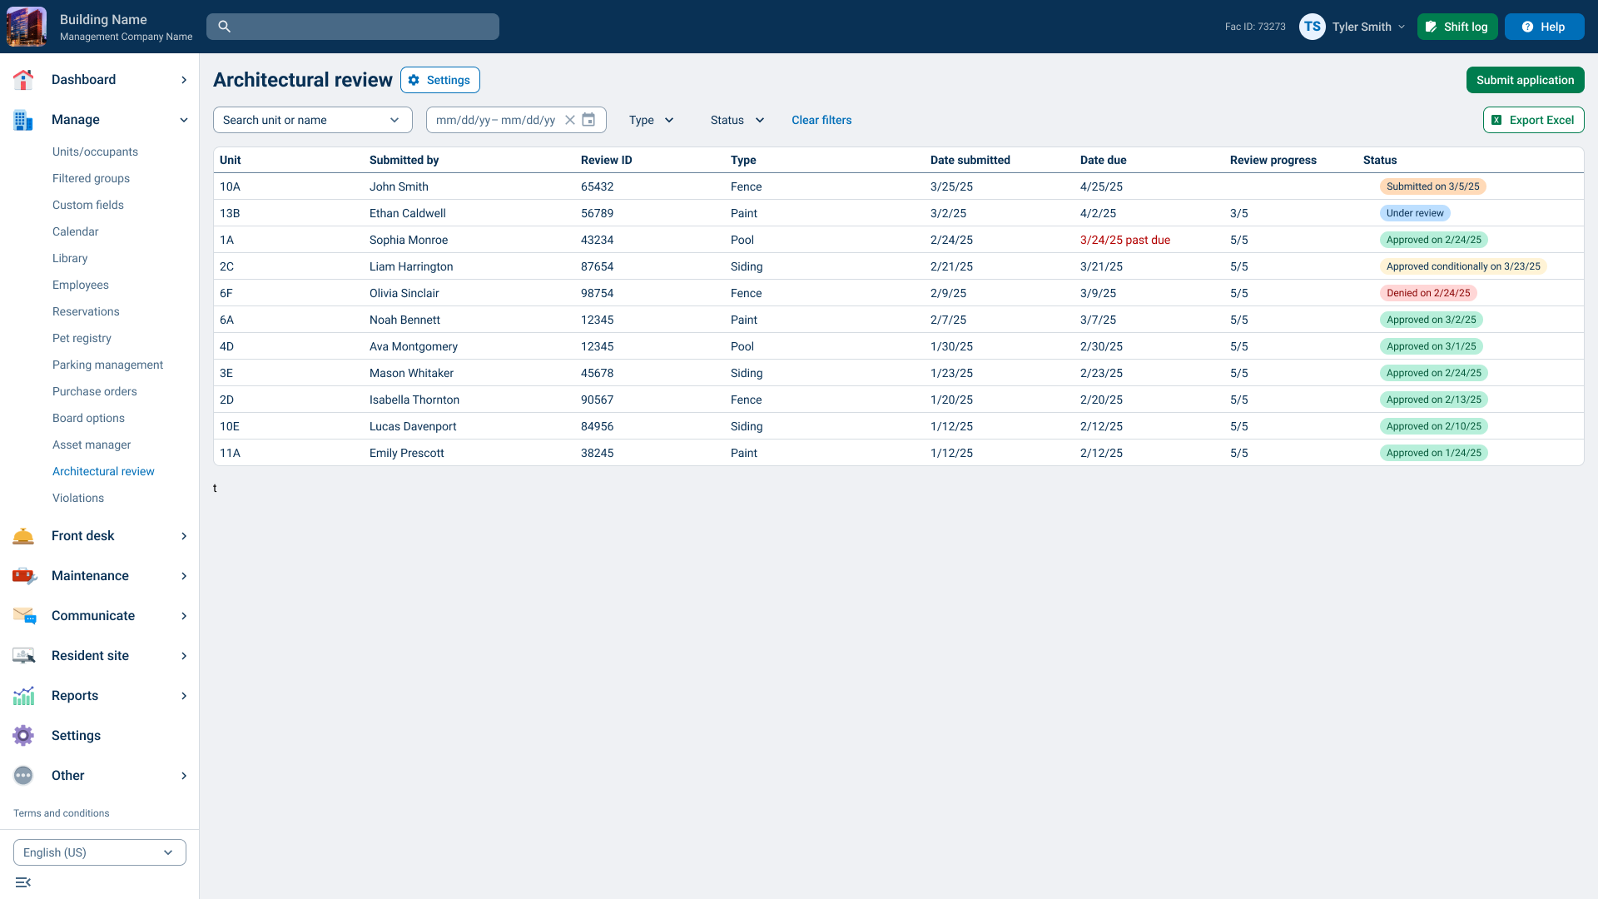Click the Maintenance toolbox icon

[23, 576]
